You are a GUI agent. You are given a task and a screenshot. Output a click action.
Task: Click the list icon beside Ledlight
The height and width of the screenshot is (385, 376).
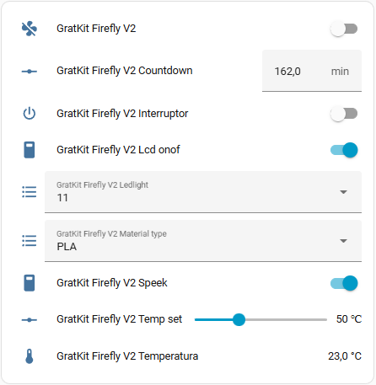[30, 192]
